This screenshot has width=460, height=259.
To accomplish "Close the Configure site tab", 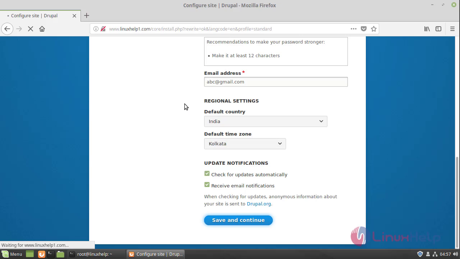I will pyautogui.click(x=74, y=16).
